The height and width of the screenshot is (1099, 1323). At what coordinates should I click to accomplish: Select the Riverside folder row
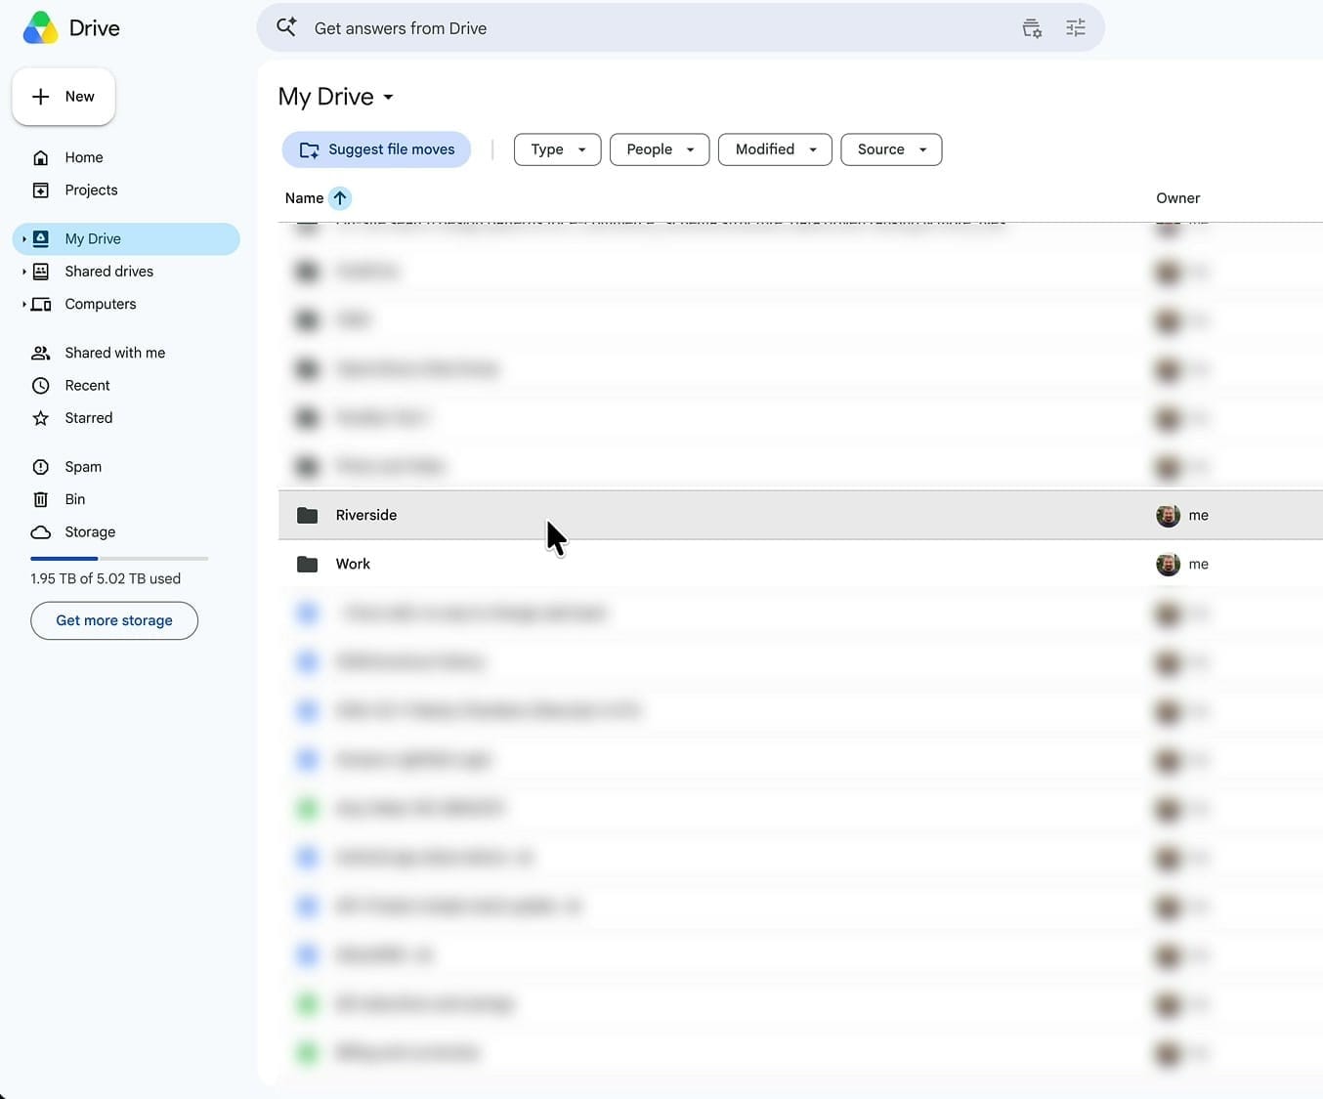coord(800,515)
